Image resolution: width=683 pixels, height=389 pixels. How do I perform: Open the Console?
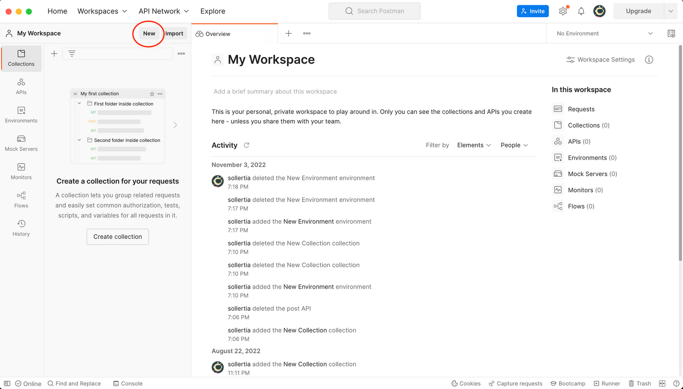tap(128, 383)
